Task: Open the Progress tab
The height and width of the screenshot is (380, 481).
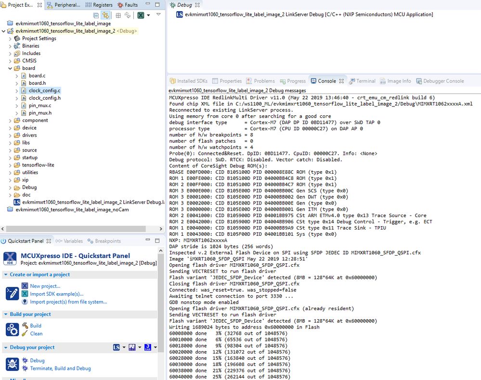Action: click(x=293, y=81)
